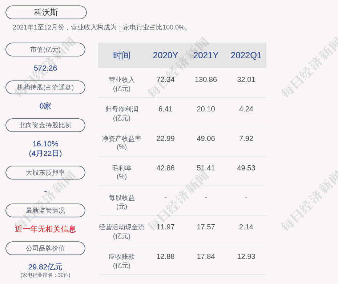
Task: Select the 2022Q1 column header
Action: tap(246, 55)
